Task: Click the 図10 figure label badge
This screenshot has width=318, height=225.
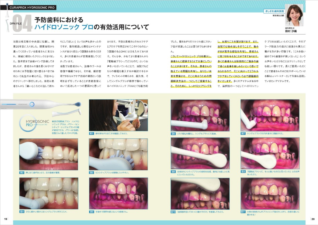Action: 174,212
